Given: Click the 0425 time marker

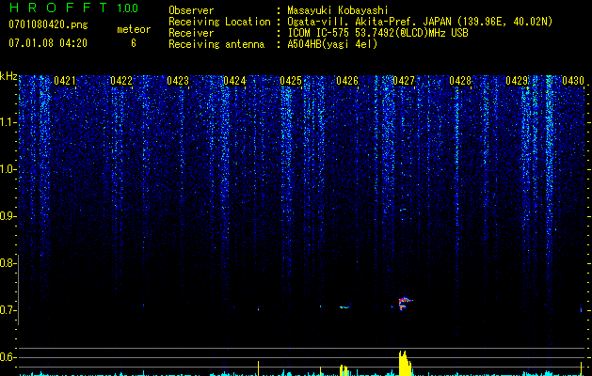Looking at the screenshot, I should [291, 81].
